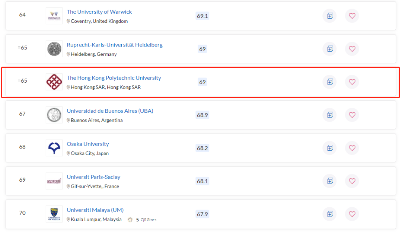Click the 68.2 overall score
This screenshot has width=402, height=233.
[202, 148]
